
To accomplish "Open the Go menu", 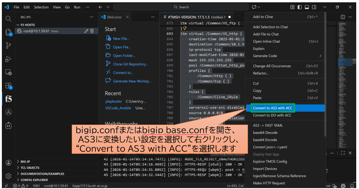I will (67, 7).
